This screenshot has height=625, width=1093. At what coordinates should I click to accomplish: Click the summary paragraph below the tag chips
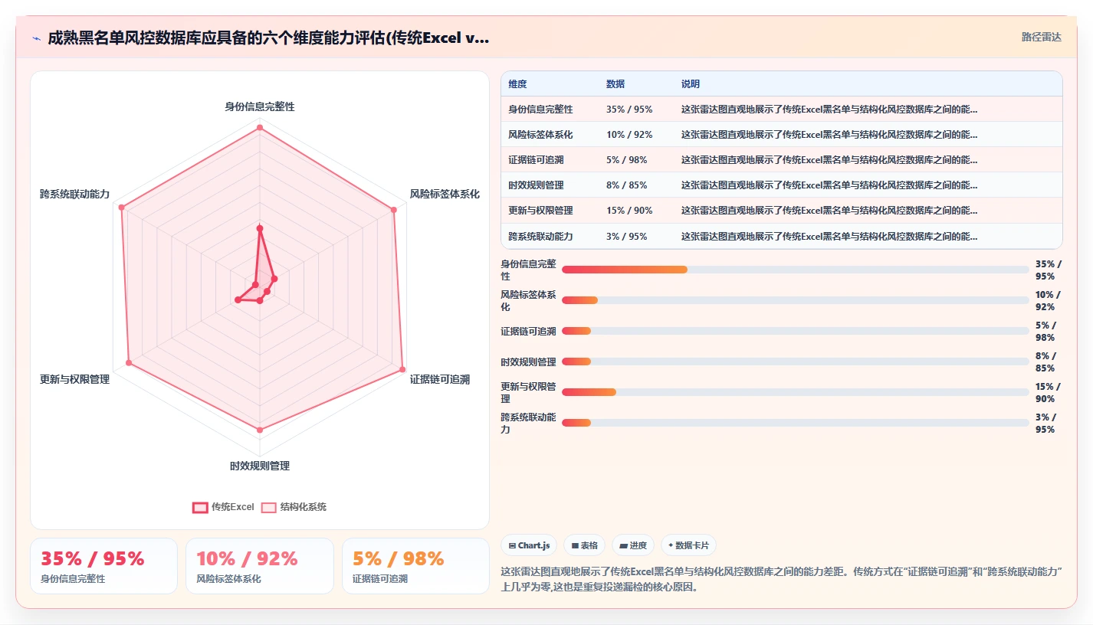tap(781, 580)
